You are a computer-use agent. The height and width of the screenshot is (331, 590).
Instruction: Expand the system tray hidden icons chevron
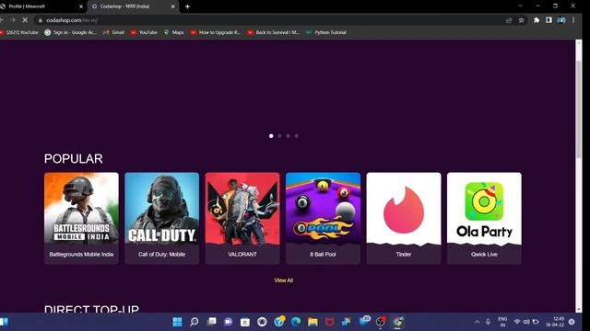coord(478,322)
